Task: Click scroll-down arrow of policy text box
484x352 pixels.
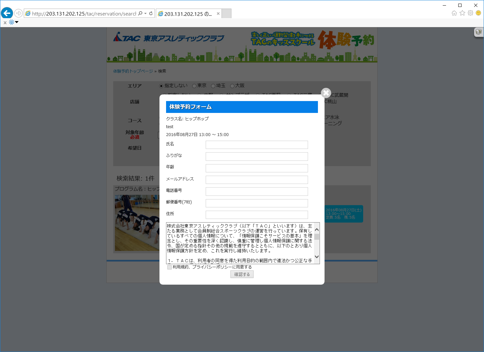Action: pyautogui.click(x=317, y=257)
